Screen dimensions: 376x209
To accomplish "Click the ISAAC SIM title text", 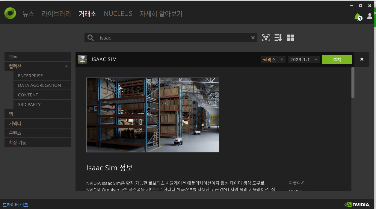I will point(104,60).
